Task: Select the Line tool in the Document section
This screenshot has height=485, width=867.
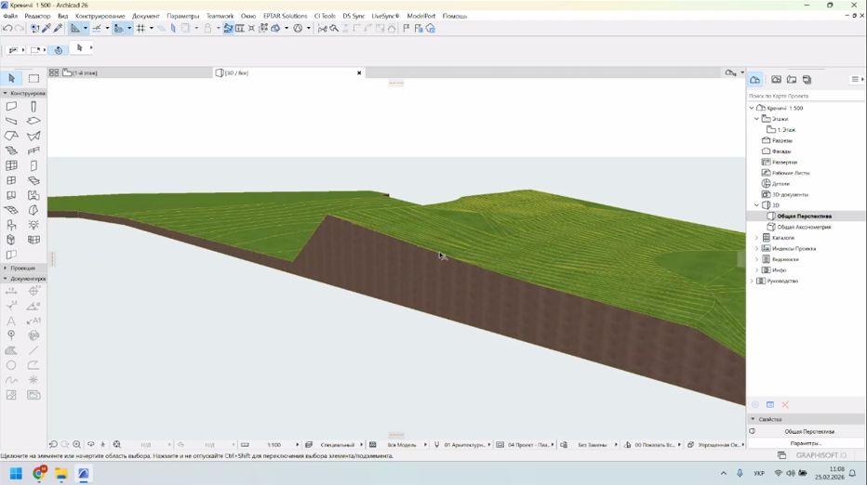Action: click(33, 350)
